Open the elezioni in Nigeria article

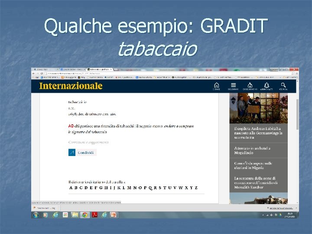click(x=258, y=166)
